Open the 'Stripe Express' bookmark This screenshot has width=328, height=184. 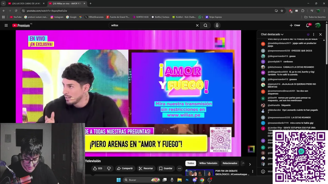click(213, 17)
